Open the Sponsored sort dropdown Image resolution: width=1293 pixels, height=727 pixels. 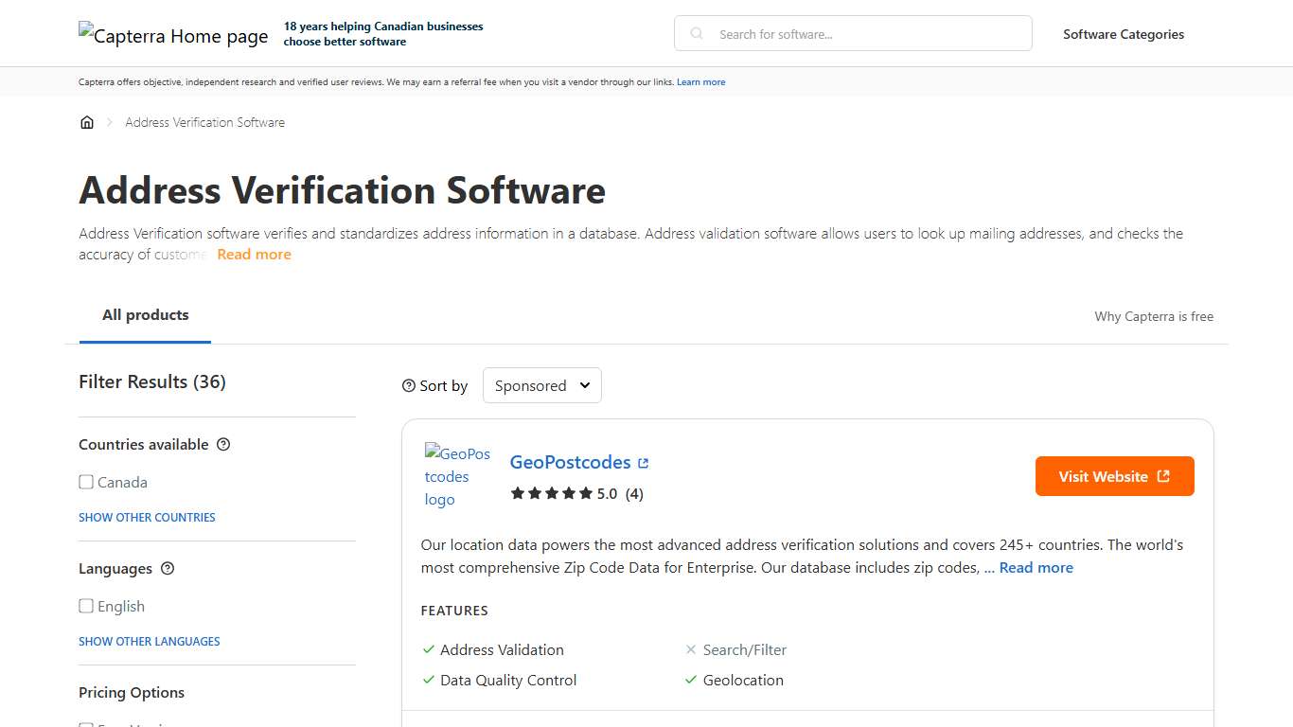click(541, 385)
